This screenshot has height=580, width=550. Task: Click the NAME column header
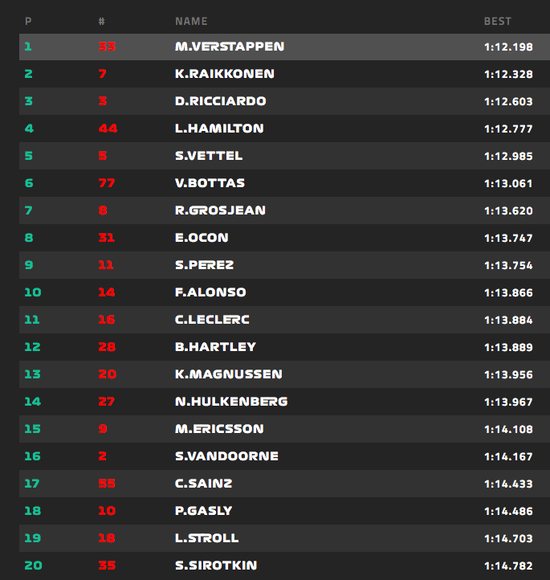click(191, 22)
